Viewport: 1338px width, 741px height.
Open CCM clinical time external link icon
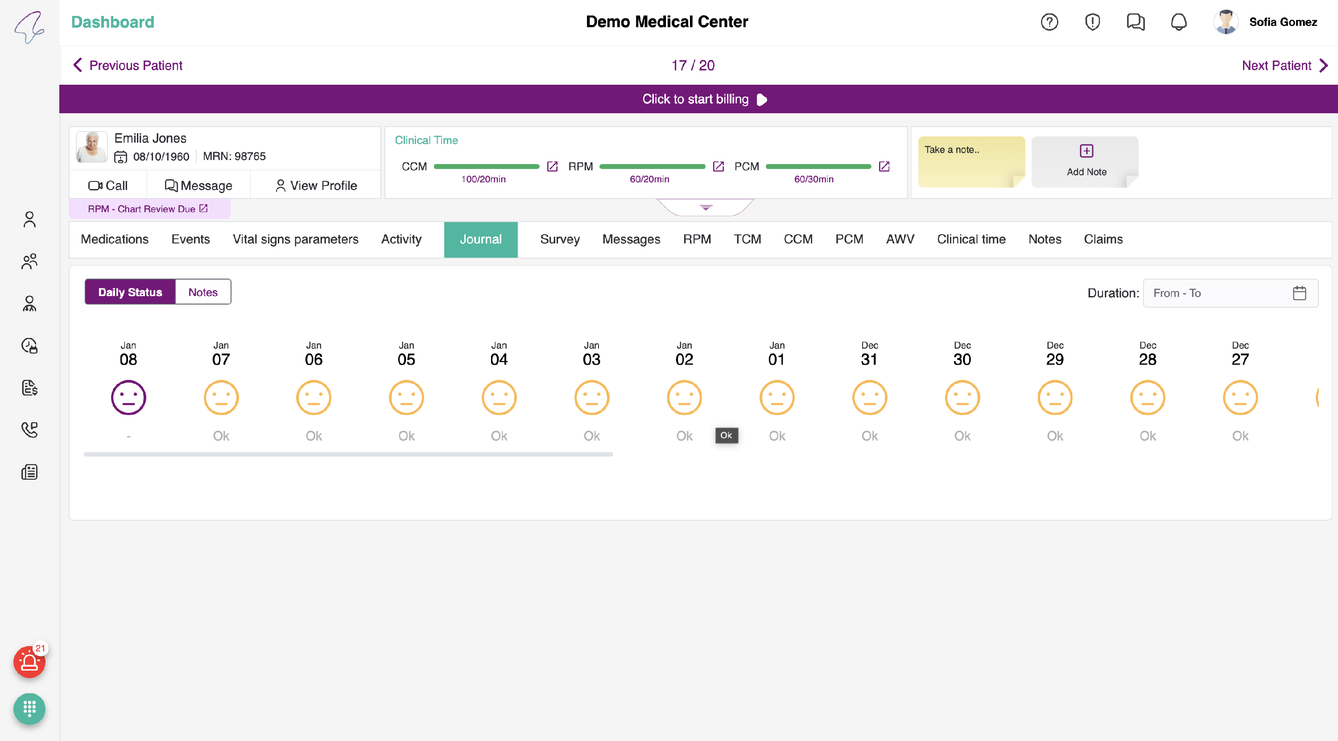[x=552, y=167]
